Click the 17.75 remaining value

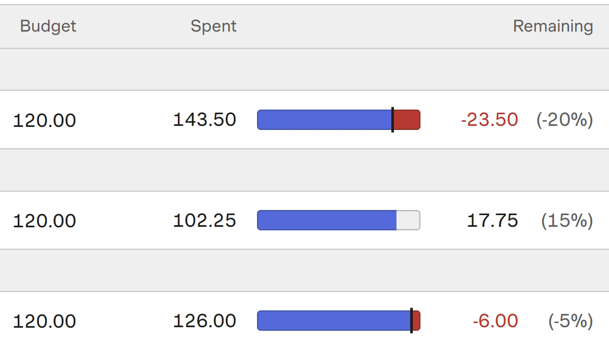[x=493, y=221]
